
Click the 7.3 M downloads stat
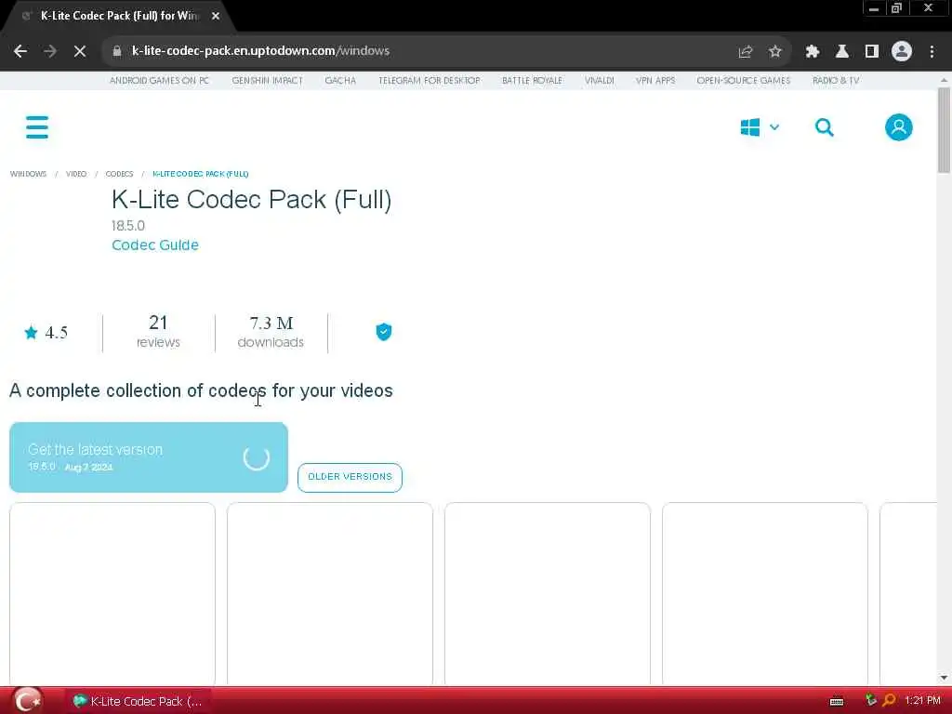point(271,332)
